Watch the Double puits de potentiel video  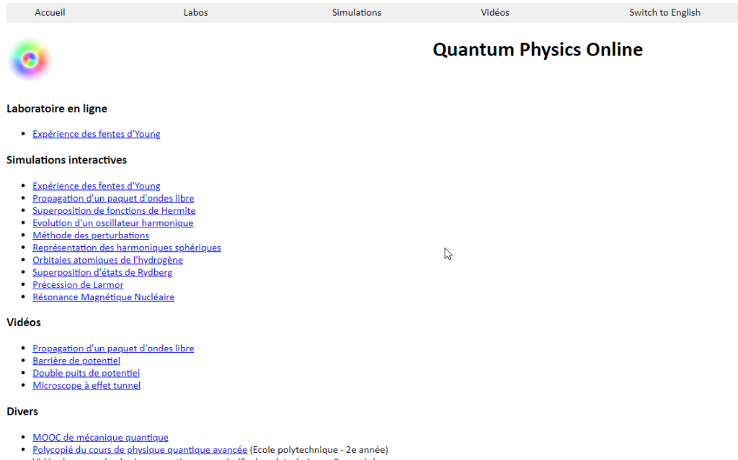[x=86, y=373]
